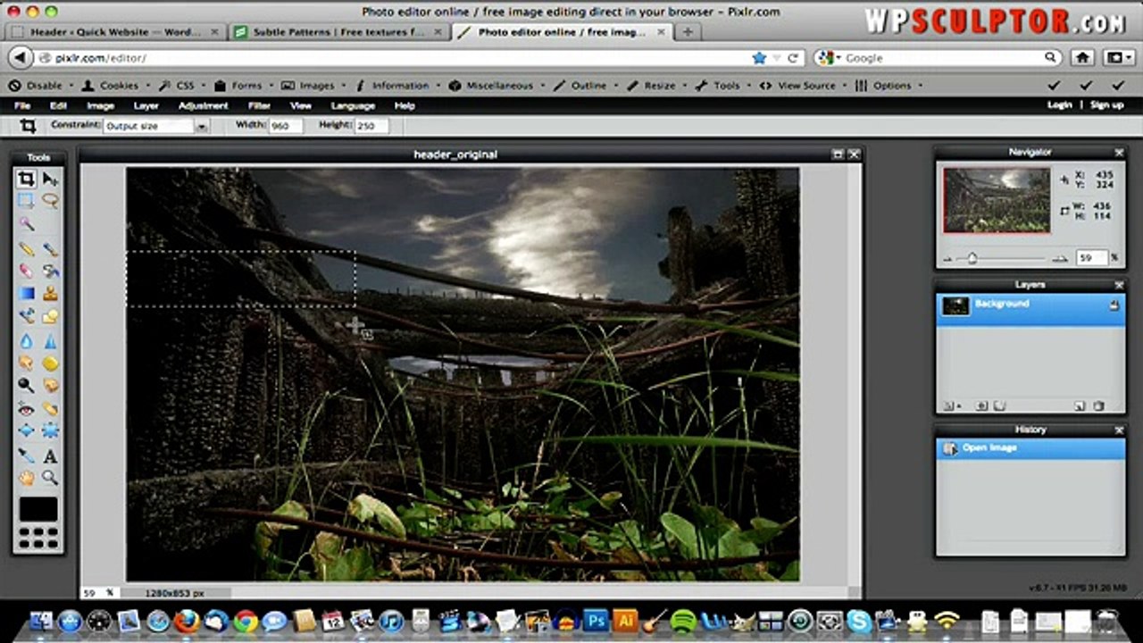Expand the Images toolbar dropdown
The image size is (1143, 643).
pyautogui.click(x=316, y=86)
